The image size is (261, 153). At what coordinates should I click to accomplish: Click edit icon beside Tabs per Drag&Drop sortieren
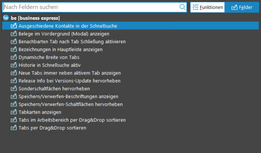pos(13,128)
